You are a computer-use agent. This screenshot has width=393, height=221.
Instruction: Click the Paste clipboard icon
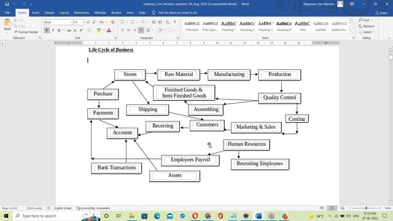coord(7,23)
